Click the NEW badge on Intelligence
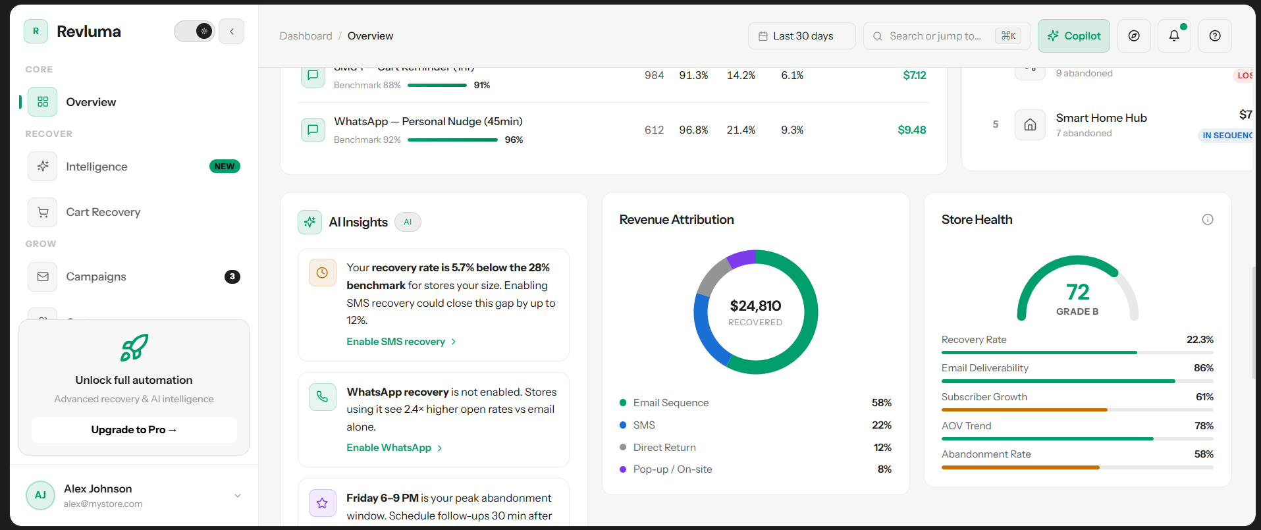 (225, 167)
